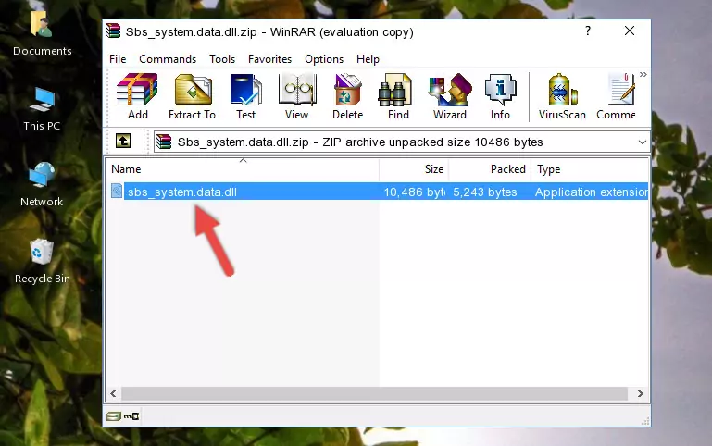Open the archive path dropdown
The height and width of the screenshot is (446, 712).
pyautogui.click(x=642, y=142)
